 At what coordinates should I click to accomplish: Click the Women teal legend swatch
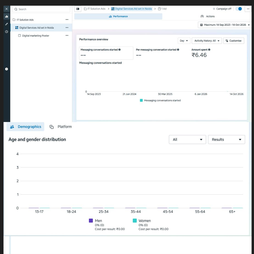tap(135, 221)
